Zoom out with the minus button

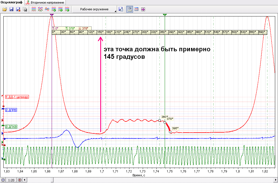(3, 180)
